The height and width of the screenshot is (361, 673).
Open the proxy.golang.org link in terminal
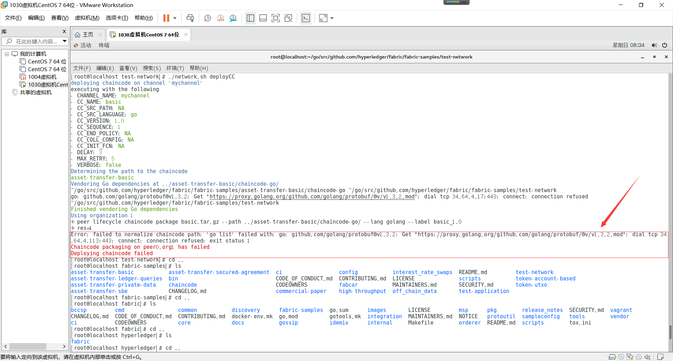[312, 197]
